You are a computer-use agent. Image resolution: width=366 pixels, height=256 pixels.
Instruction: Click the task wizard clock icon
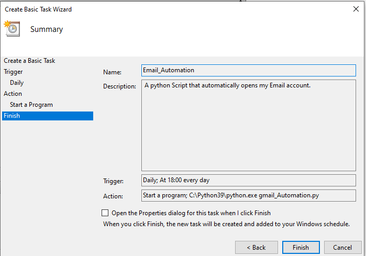click(x=12, y=28)
